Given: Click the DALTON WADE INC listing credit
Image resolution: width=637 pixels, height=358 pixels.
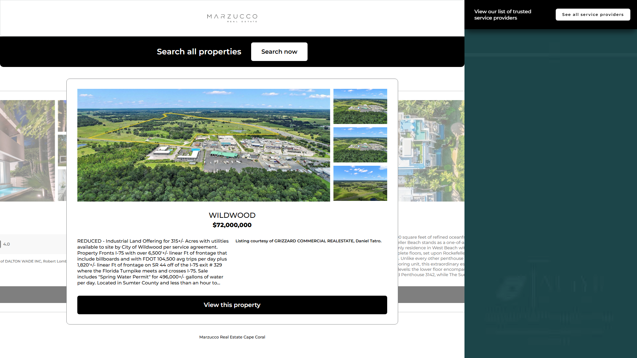Looking at the screenshot, I should pos(33,261).
